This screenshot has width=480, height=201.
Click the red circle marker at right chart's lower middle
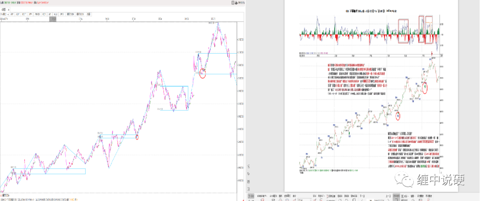(x=398, y=116)
